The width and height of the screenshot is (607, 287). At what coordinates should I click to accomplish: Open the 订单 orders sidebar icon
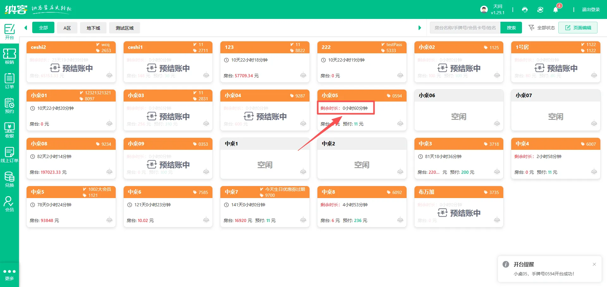pyautogui.click(x=9, y=81)
